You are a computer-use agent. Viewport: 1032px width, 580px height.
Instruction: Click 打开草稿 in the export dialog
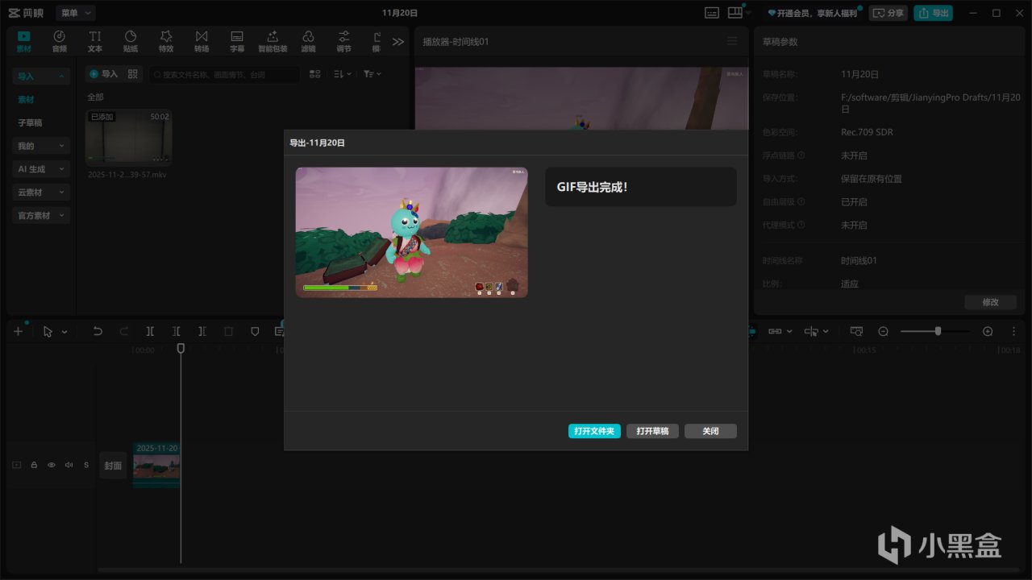[x=652, y=431]
